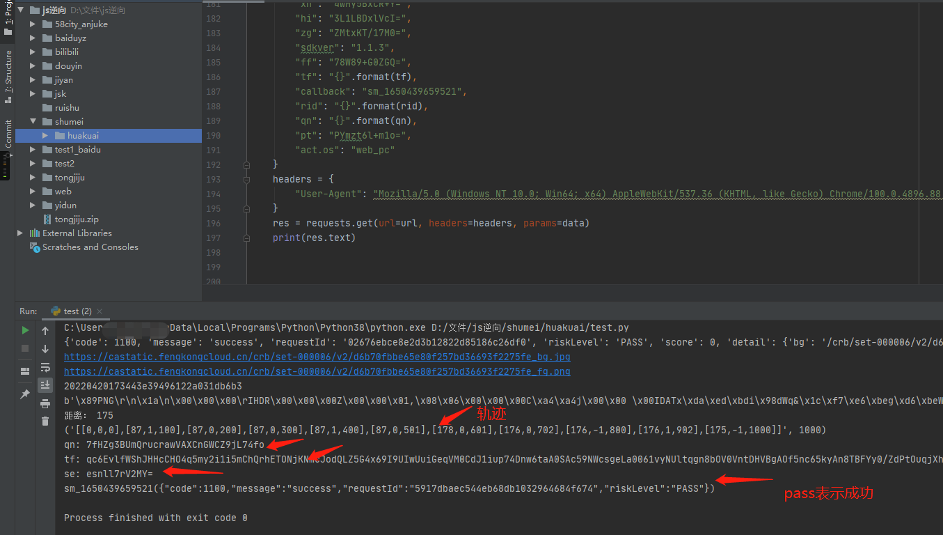Restore layout in the Run panel
This screenshot has width=943, height=535.
25,371
